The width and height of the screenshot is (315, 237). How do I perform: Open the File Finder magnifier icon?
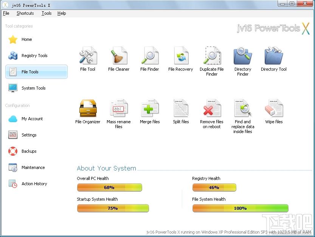(x=150, y=56)
